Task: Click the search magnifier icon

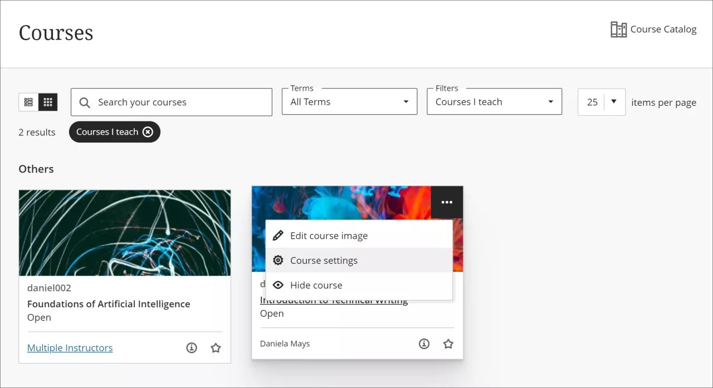Action: (85, 102)
